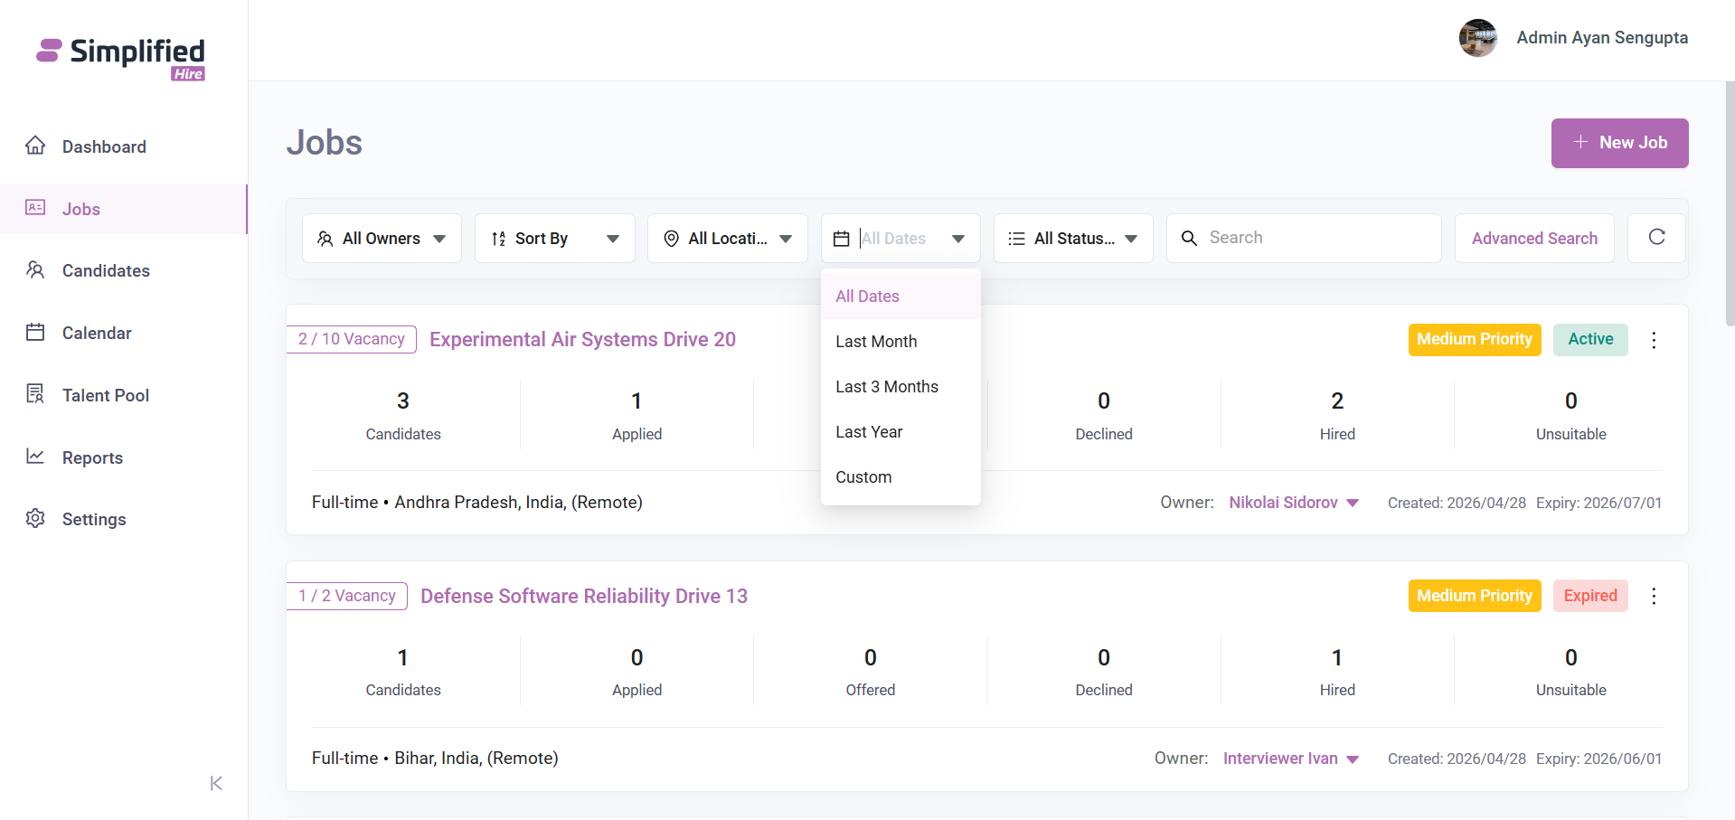
Task: Select Custom date range option
Action: click(x=901, y=477)
